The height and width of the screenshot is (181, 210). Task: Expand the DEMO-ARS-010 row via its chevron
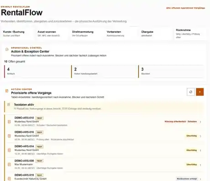point(200,122)
